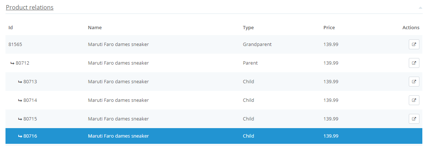Sort by the Name column header
Screen dimensions: 426x146
click(x=95, y=28)
